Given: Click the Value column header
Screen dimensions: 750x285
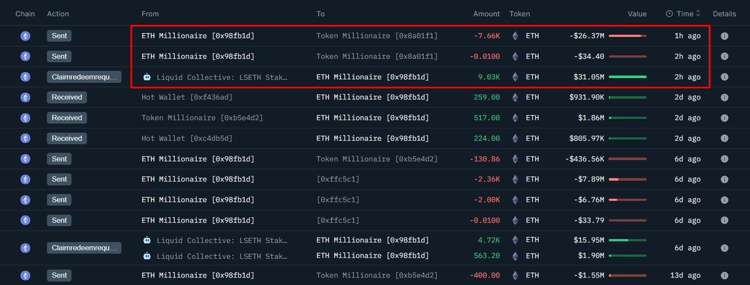Looking at the screenshot, I should point(637,14).
